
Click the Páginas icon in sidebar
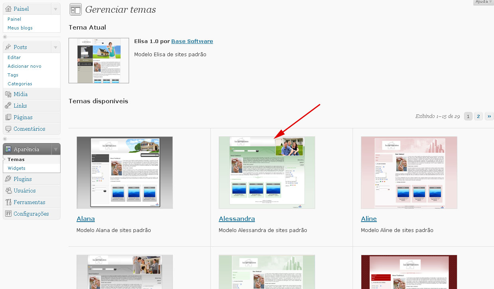pyautogui.click(x=8, y=118)
